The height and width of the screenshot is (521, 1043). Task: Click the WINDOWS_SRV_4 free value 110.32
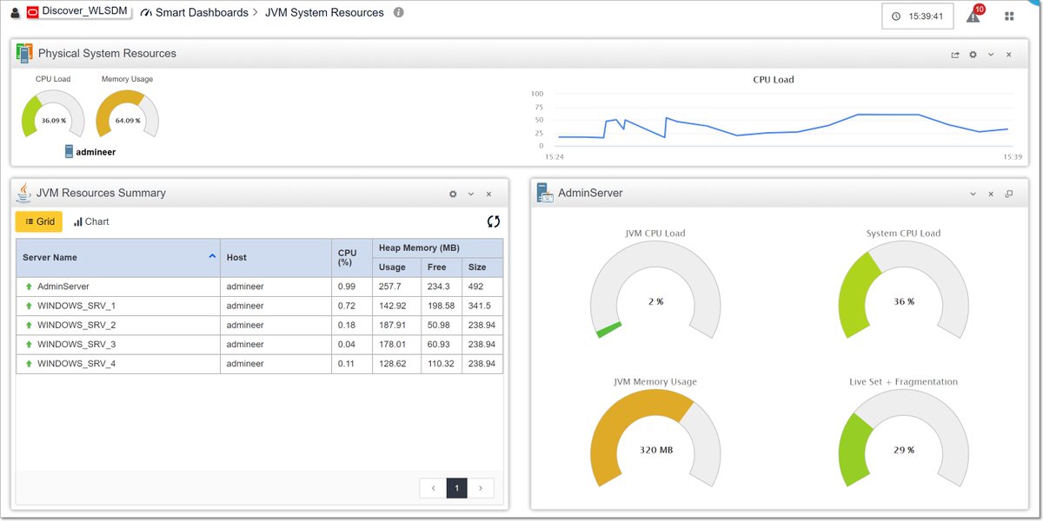coord(441,364)
